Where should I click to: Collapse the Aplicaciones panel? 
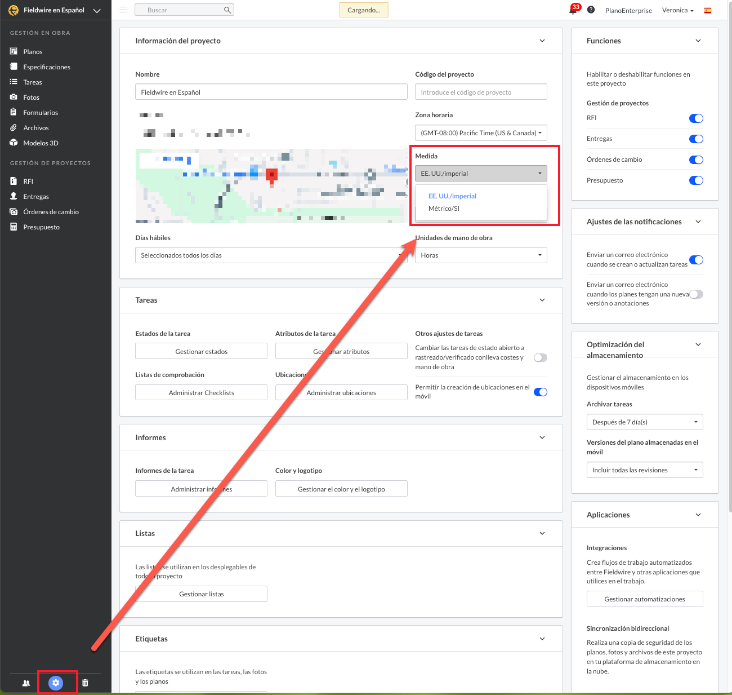click(698, 515)
